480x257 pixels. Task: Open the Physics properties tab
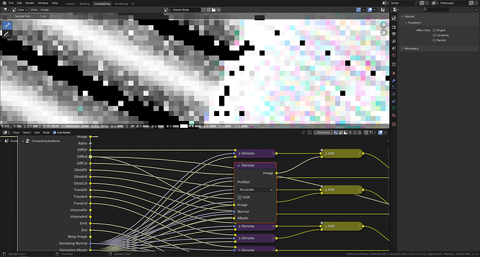pyautogui.click(x=394, y=94)
